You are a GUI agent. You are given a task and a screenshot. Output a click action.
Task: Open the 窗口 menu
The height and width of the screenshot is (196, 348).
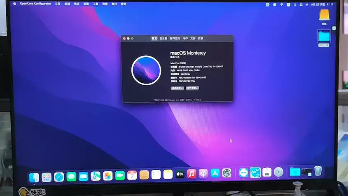[114, 4]
